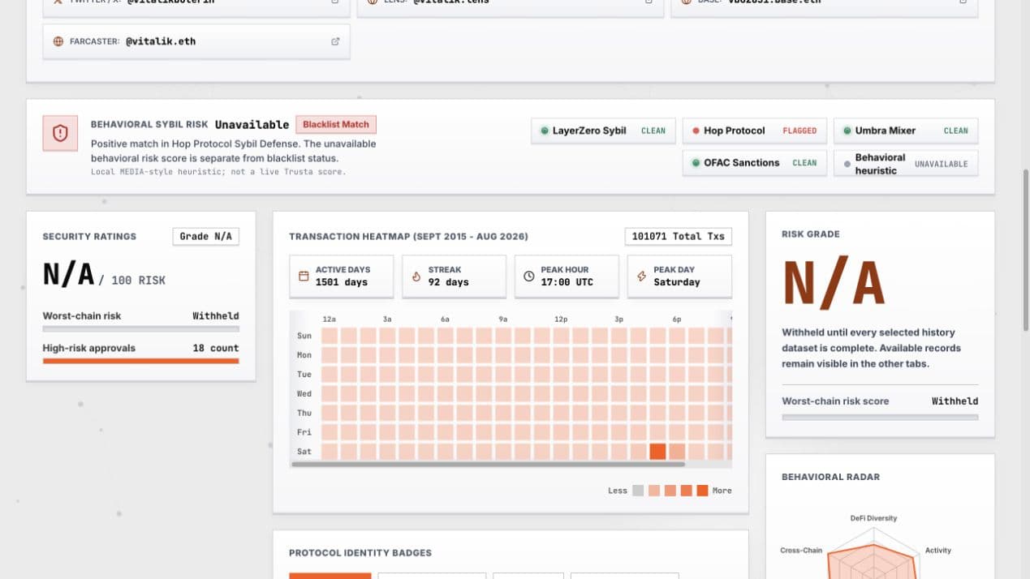Click 'UNAVAILABLE' status on Behavioral heuristic

[942, 164]
